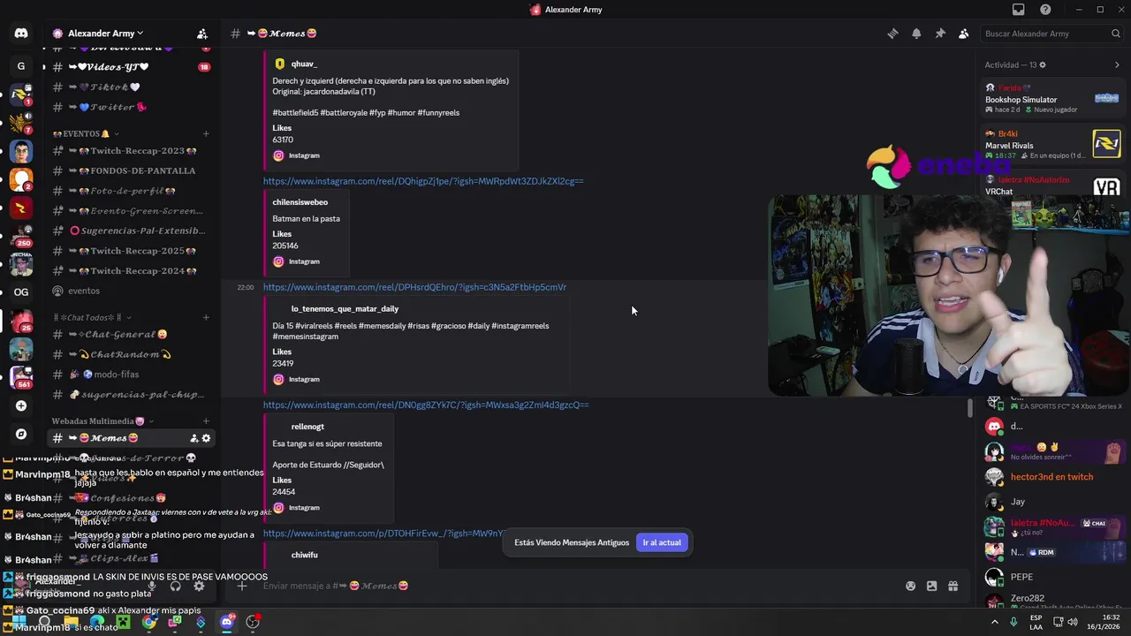Add a channel to the EVENTOS category
This screenshot has height=636, width=1131.
point(206,134)
